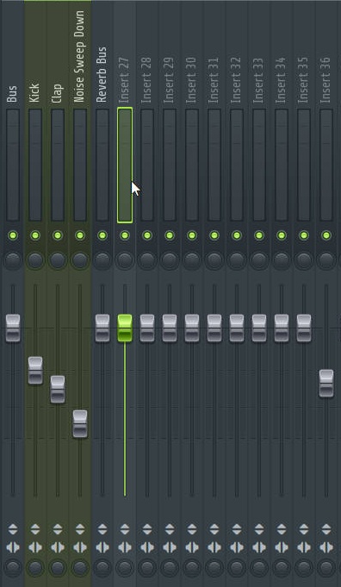
Task: Click the Reverb Bus volume fader
Action: (x=102, y=328)
